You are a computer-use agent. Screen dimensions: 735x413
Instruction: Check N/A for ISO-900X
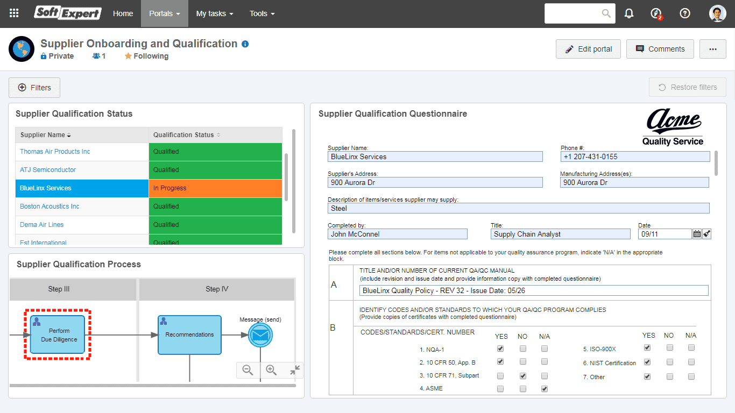pyautogui.click(x=691, y=348)
